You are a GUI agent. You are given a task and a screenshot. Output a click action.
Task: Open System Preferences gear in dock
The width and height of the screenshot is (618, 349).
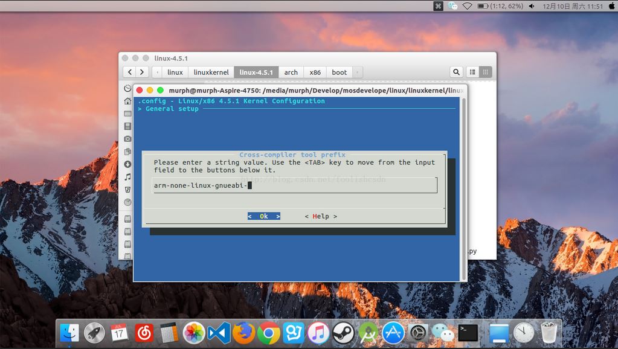pyautogui.click(x=418, y=333)
